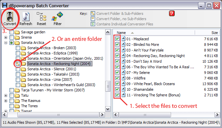Click folder tree horizontal scrollbar thumb
The height and width of the screenshot is (128, 222).
(x=58, y=115)
